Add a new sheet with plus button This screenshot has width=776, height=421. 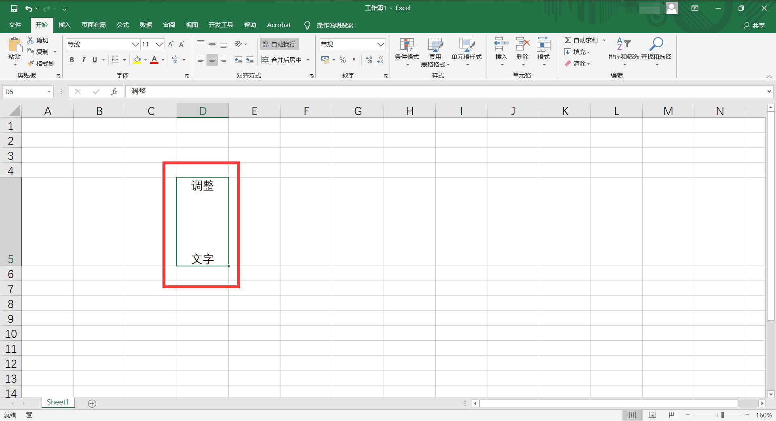[x=92, y=403]
